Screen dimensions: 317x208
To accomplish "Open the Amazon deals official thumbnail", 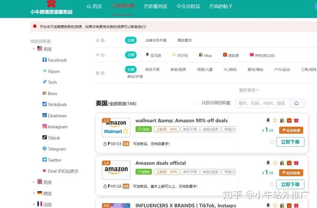I will click(x=116, y=170).
